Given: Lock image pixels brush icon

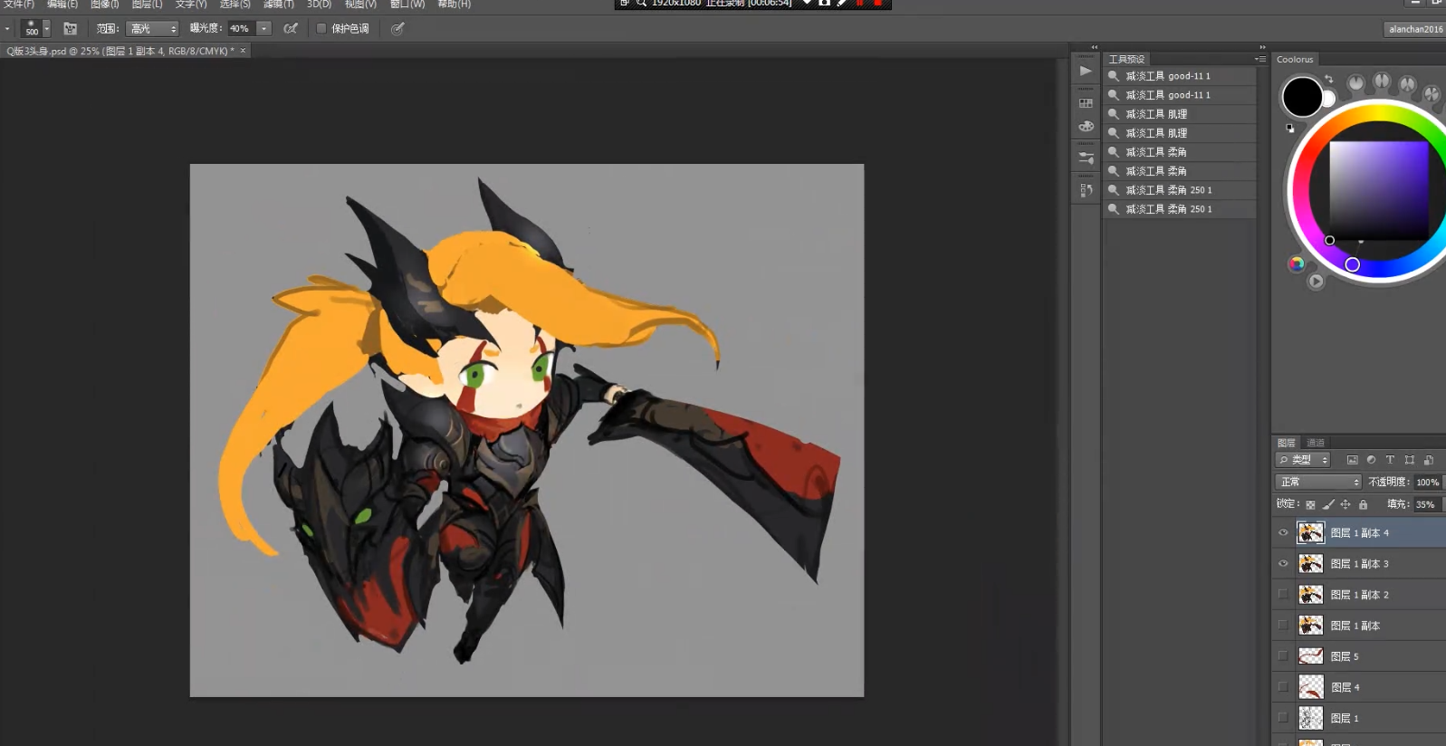Looking at the screenshot, I should pyautogui.click(x=1328, y=504).
